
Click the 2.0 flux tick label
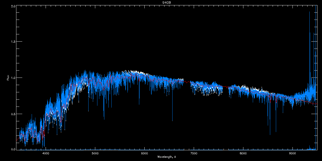pyautogui.click(x=13, y=6)
